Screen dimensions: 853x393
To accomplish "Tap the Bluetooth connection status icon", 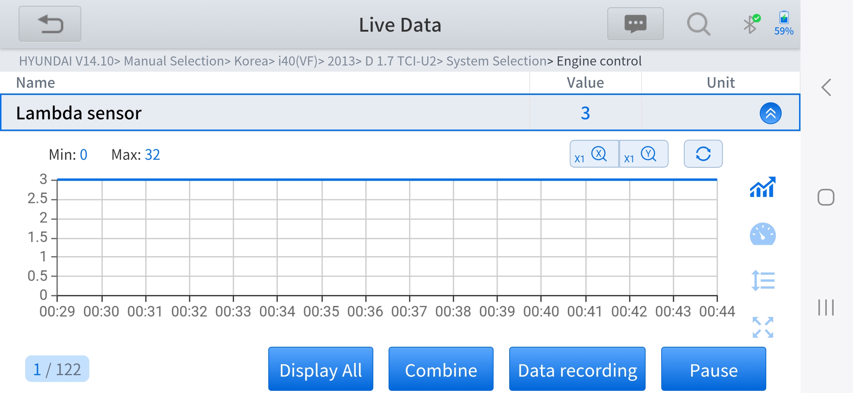I will pyautogui.click(x=751, y=24).
